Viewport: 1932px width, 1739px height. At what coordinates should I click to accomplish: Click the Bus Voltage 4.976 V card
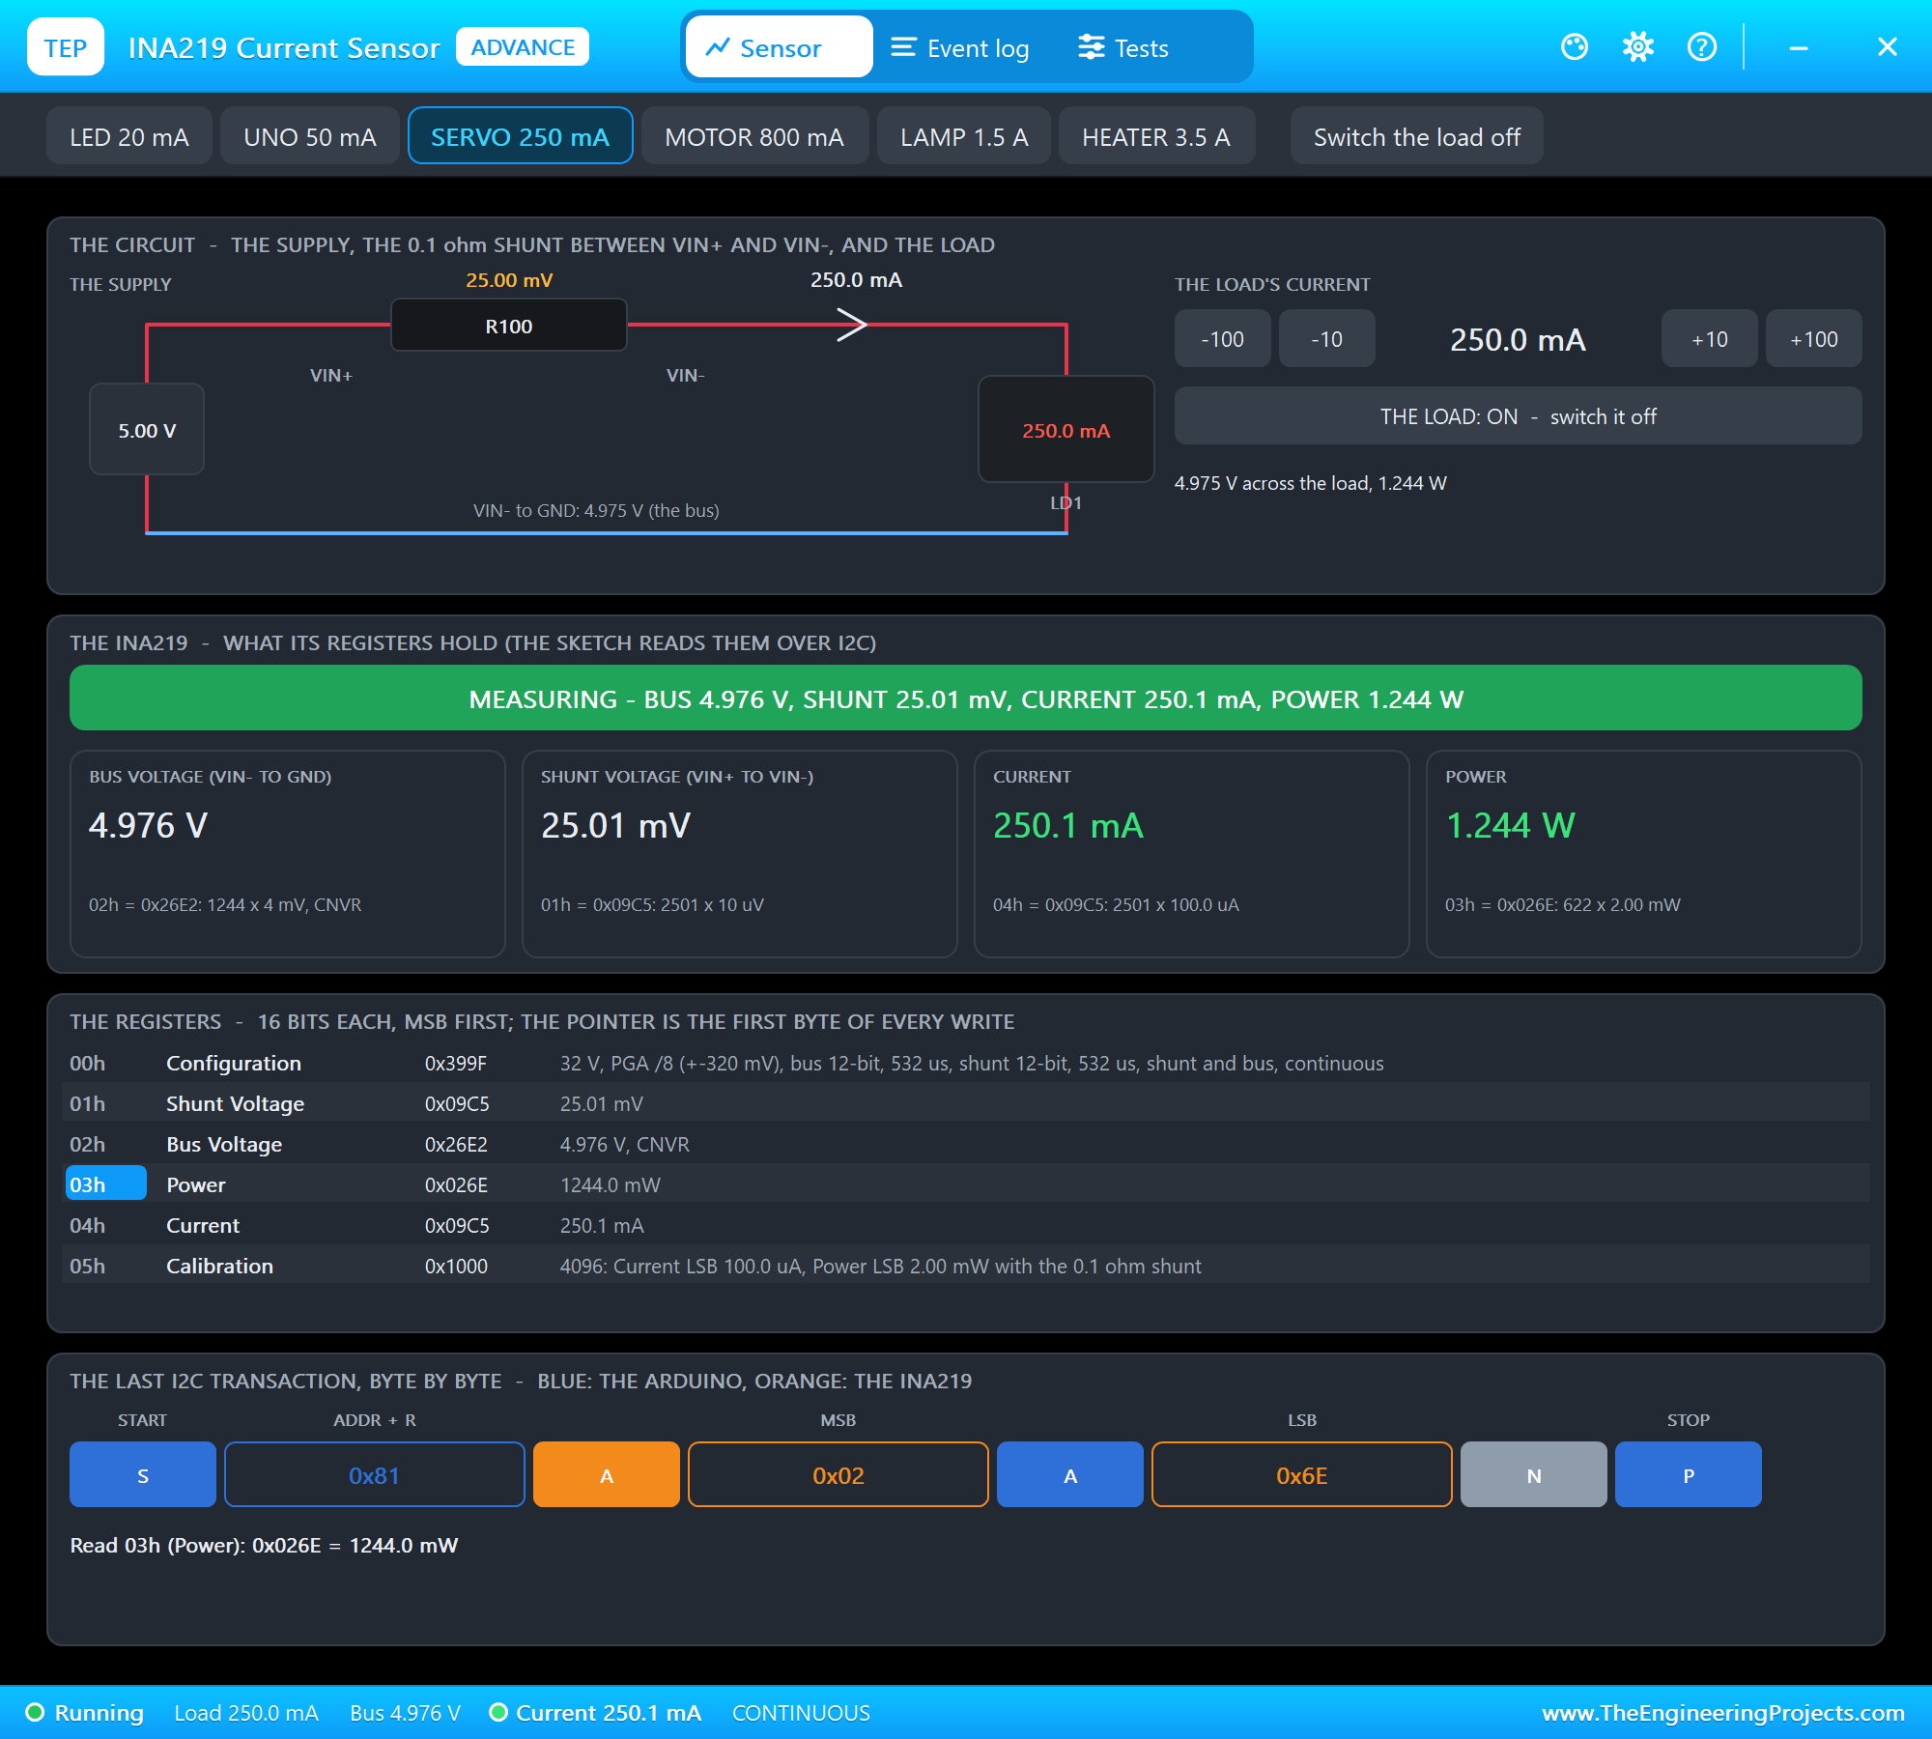coord(288,854)
